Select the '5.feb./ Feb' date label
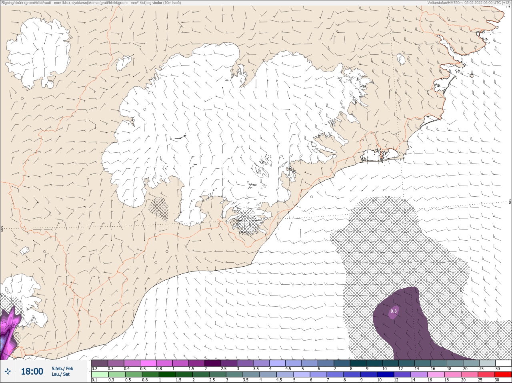This screenshot has height=383, width=512. click(62, 369)
